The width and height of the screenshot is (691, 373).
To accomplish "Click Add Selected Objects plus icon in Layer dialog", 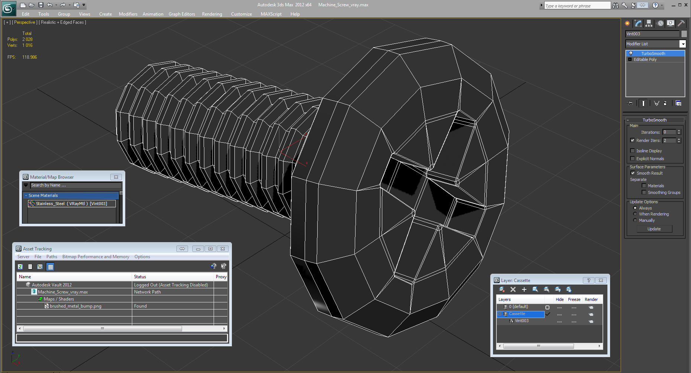I will pyautogui.click(x=524, y=289).
